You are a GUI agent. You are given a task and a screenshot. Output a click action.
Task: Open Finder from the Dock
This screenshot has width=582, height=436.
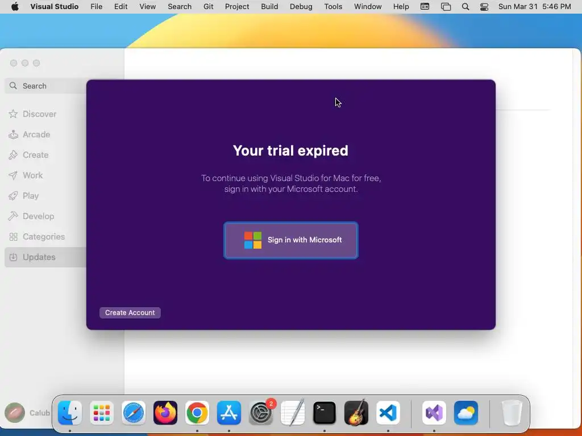pyautogui.click(x=70, y=413)
